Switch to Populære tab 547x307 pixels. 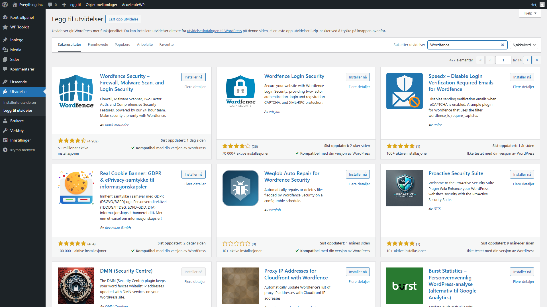pyautogui.click(x=123, y=45)
